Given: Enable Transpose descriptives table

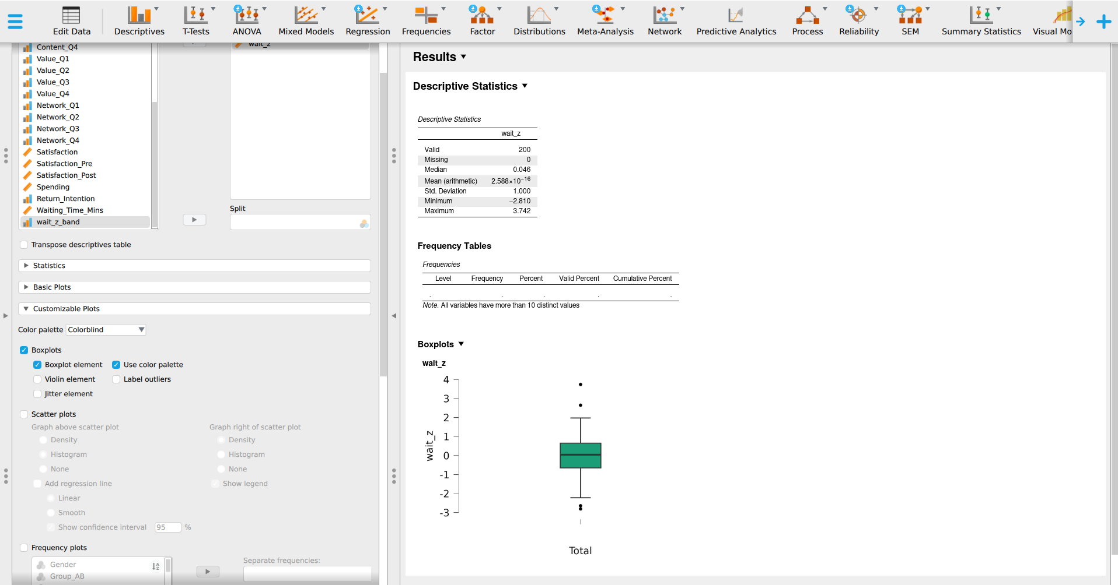Looking at the screenshot, I should [x=24, y=245].
